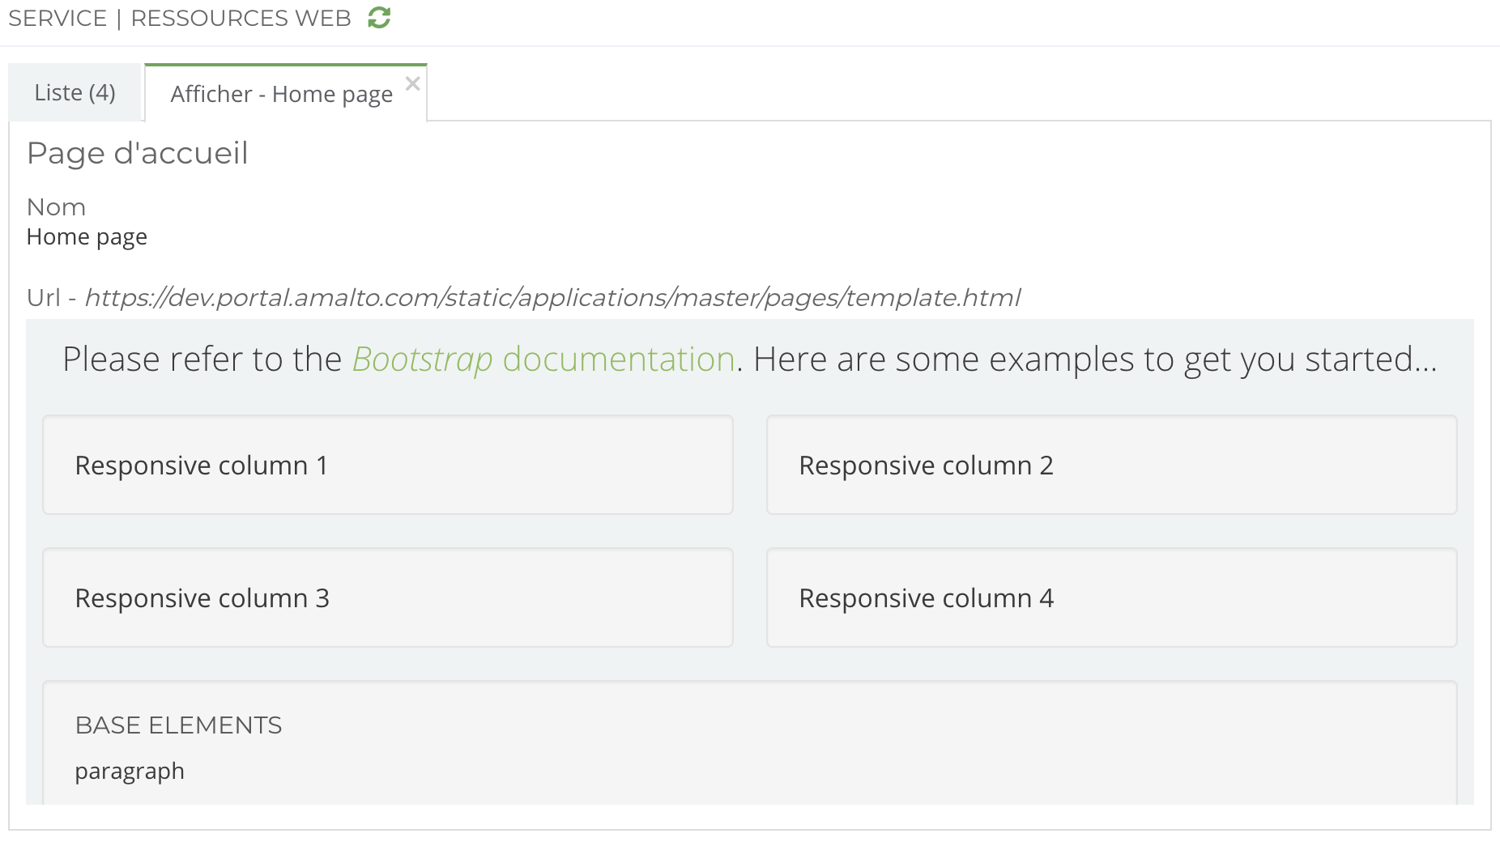This screenshot has height=842, width=1500.
Task: Select the Responsive column 2 panel
Action: click(1111, 466)
